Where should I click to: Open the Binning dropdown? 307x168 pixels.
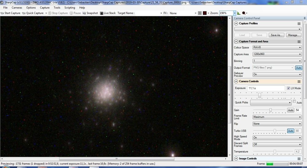pos(277,61)
